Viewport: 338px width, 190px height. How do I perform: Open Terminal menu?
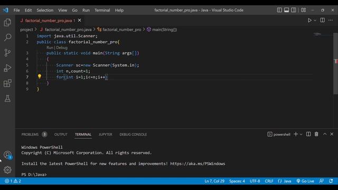[x=102, y=10]
